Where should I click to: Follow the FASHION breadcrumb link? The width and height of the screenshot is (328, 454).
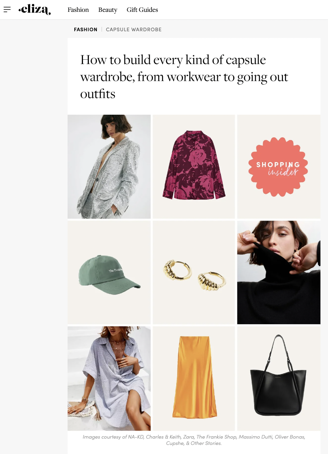(x=86, y=30)
